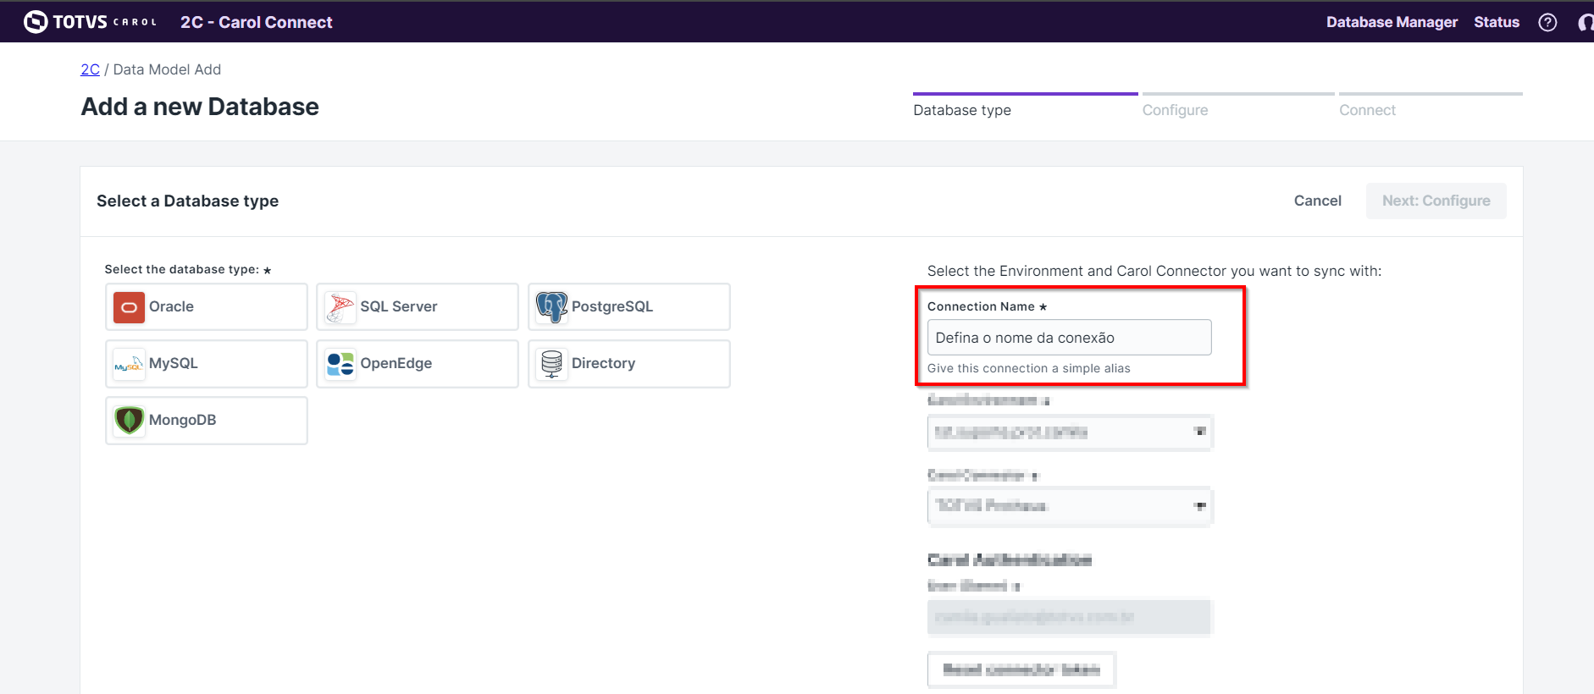Screen dimensions: 1594x694
Task: Open Database Manager menu
Action: click(x=1392, y=22)
